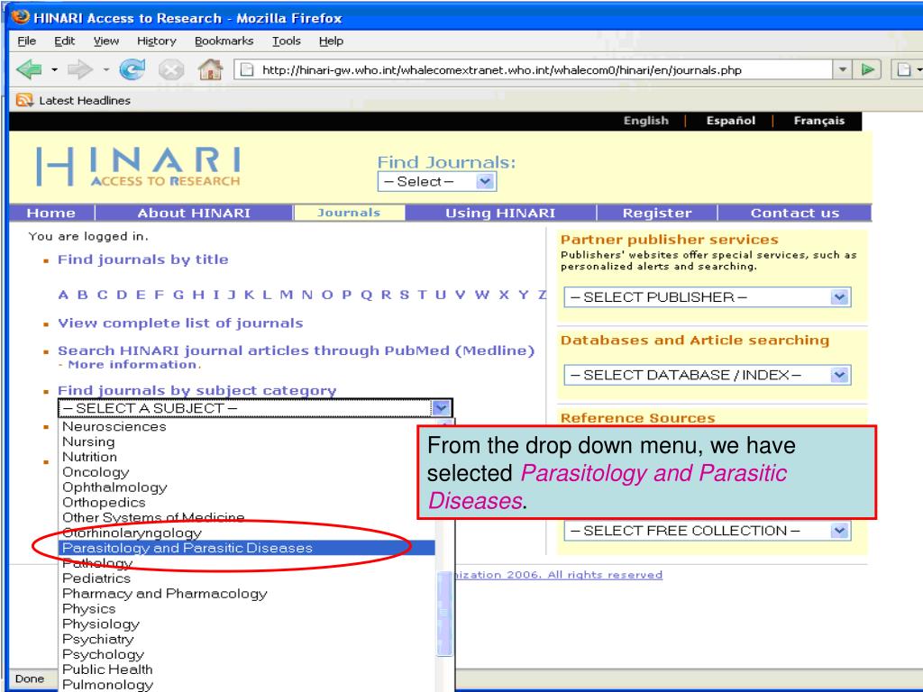Open the Edit menu

[x=64, y=41]
